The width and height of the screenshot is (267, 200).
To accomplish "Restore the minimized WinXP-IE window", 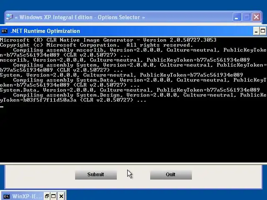I will click(47, 196).
